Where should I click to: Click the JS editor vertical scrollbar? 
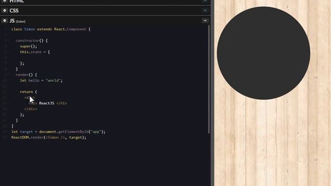pyautogui.click(x=209, y=79)
